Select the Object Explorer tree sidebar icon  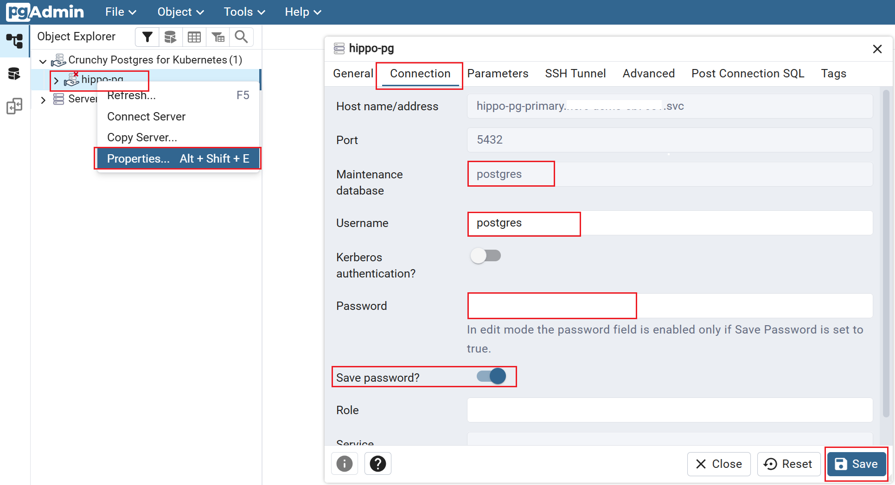14,41
